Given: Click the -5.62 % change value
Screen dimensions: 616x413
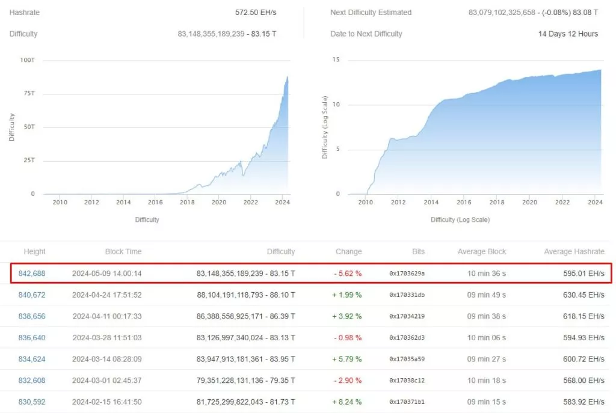Looking at the screenshot, I should coord(348,274).
